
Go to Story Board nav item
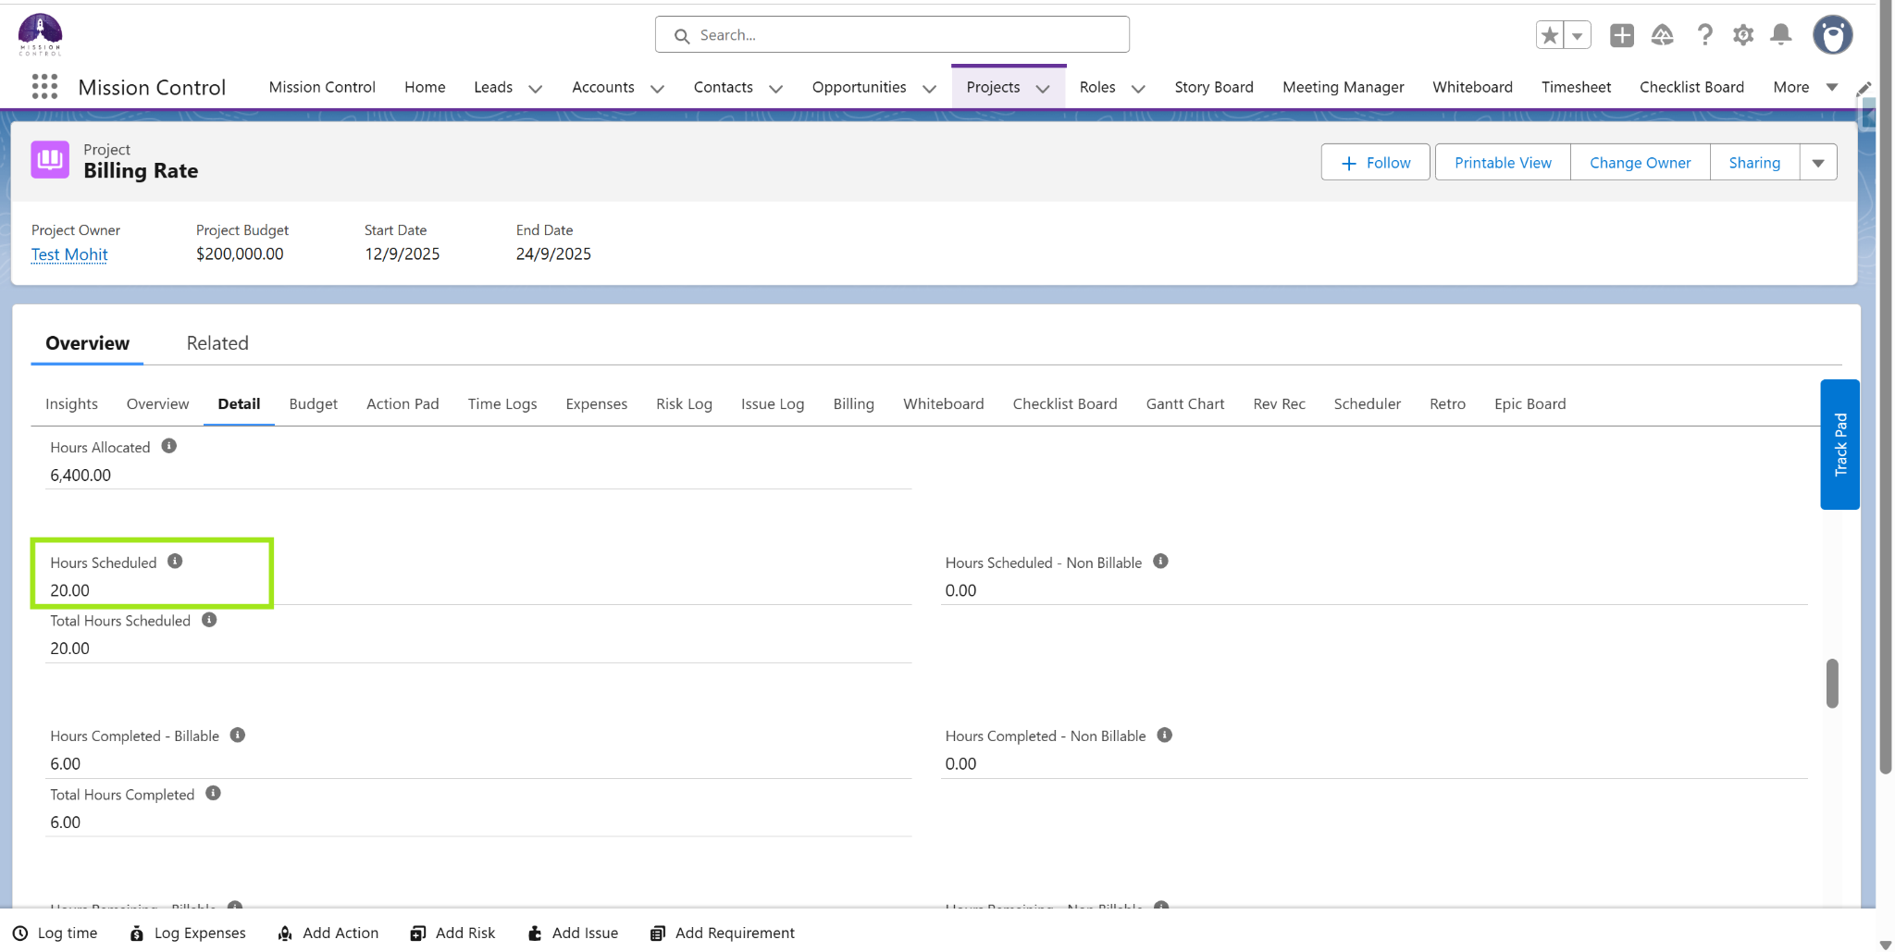click(1214, 87)
